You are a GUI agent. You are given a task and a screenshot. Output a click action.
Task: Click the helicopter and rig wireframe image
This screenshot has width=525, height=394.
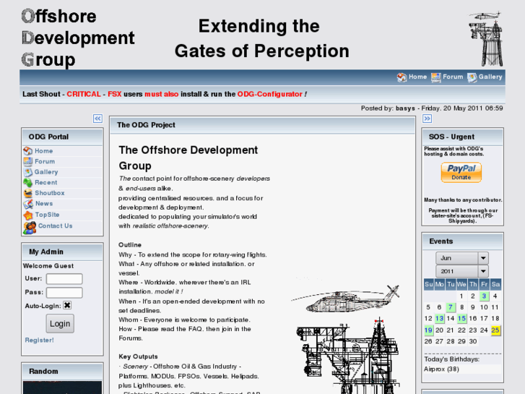coord(346,337)
